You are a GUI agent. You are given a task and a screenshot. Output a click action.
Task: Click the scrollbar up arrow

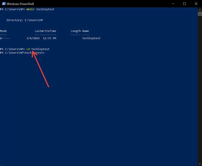[x=200, y=10]
